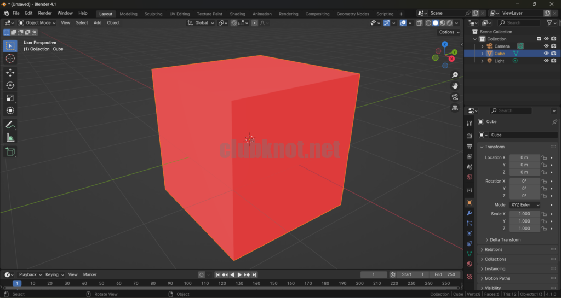Select the Move tool in toolbar
Image resolution: width=561 pixels, height=298 pixels.
click(x=10, y=72)
